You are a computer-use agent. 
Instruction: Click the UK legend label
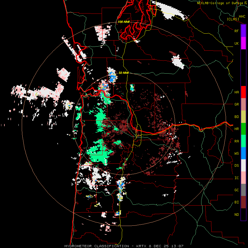236,43
